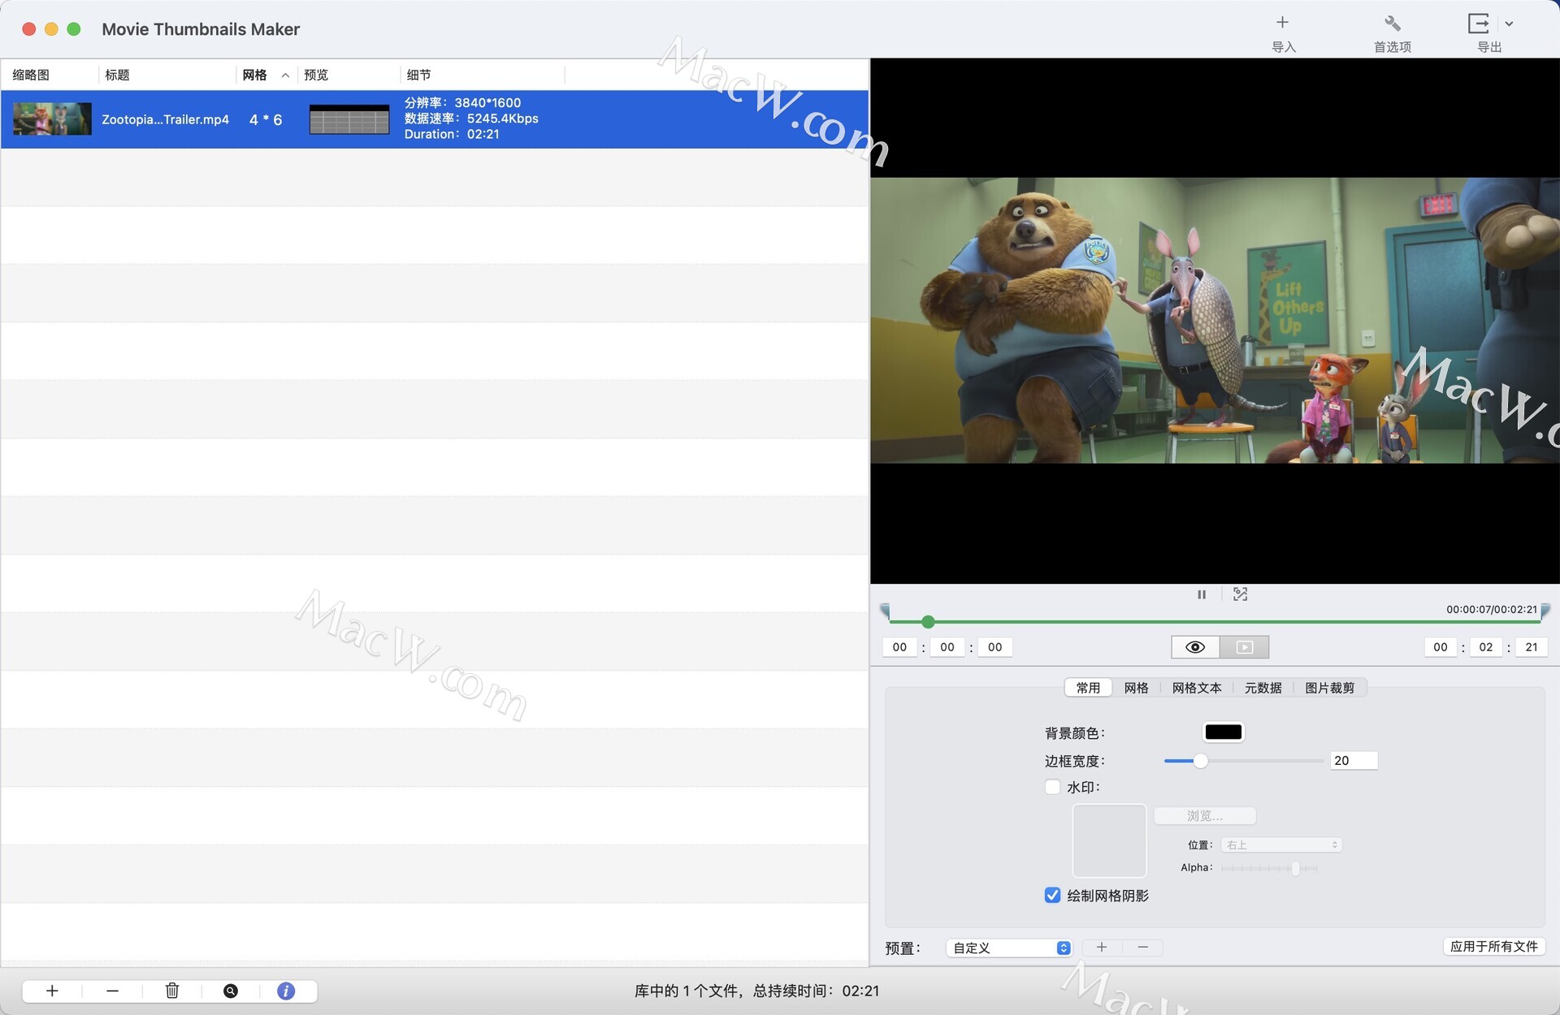Click the 数据速率: 5245.4Kbps text
The height and width of the screenshot is (1015, 1560).
[471, 119]
